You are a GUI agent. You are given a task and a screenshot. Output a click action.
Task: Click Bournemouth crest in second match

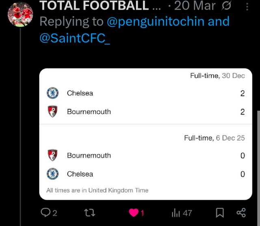point(52,155)
